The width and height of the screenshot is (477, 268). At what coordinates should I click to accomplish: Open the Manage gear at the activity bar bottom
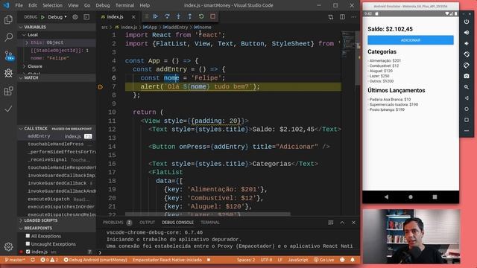8,246
